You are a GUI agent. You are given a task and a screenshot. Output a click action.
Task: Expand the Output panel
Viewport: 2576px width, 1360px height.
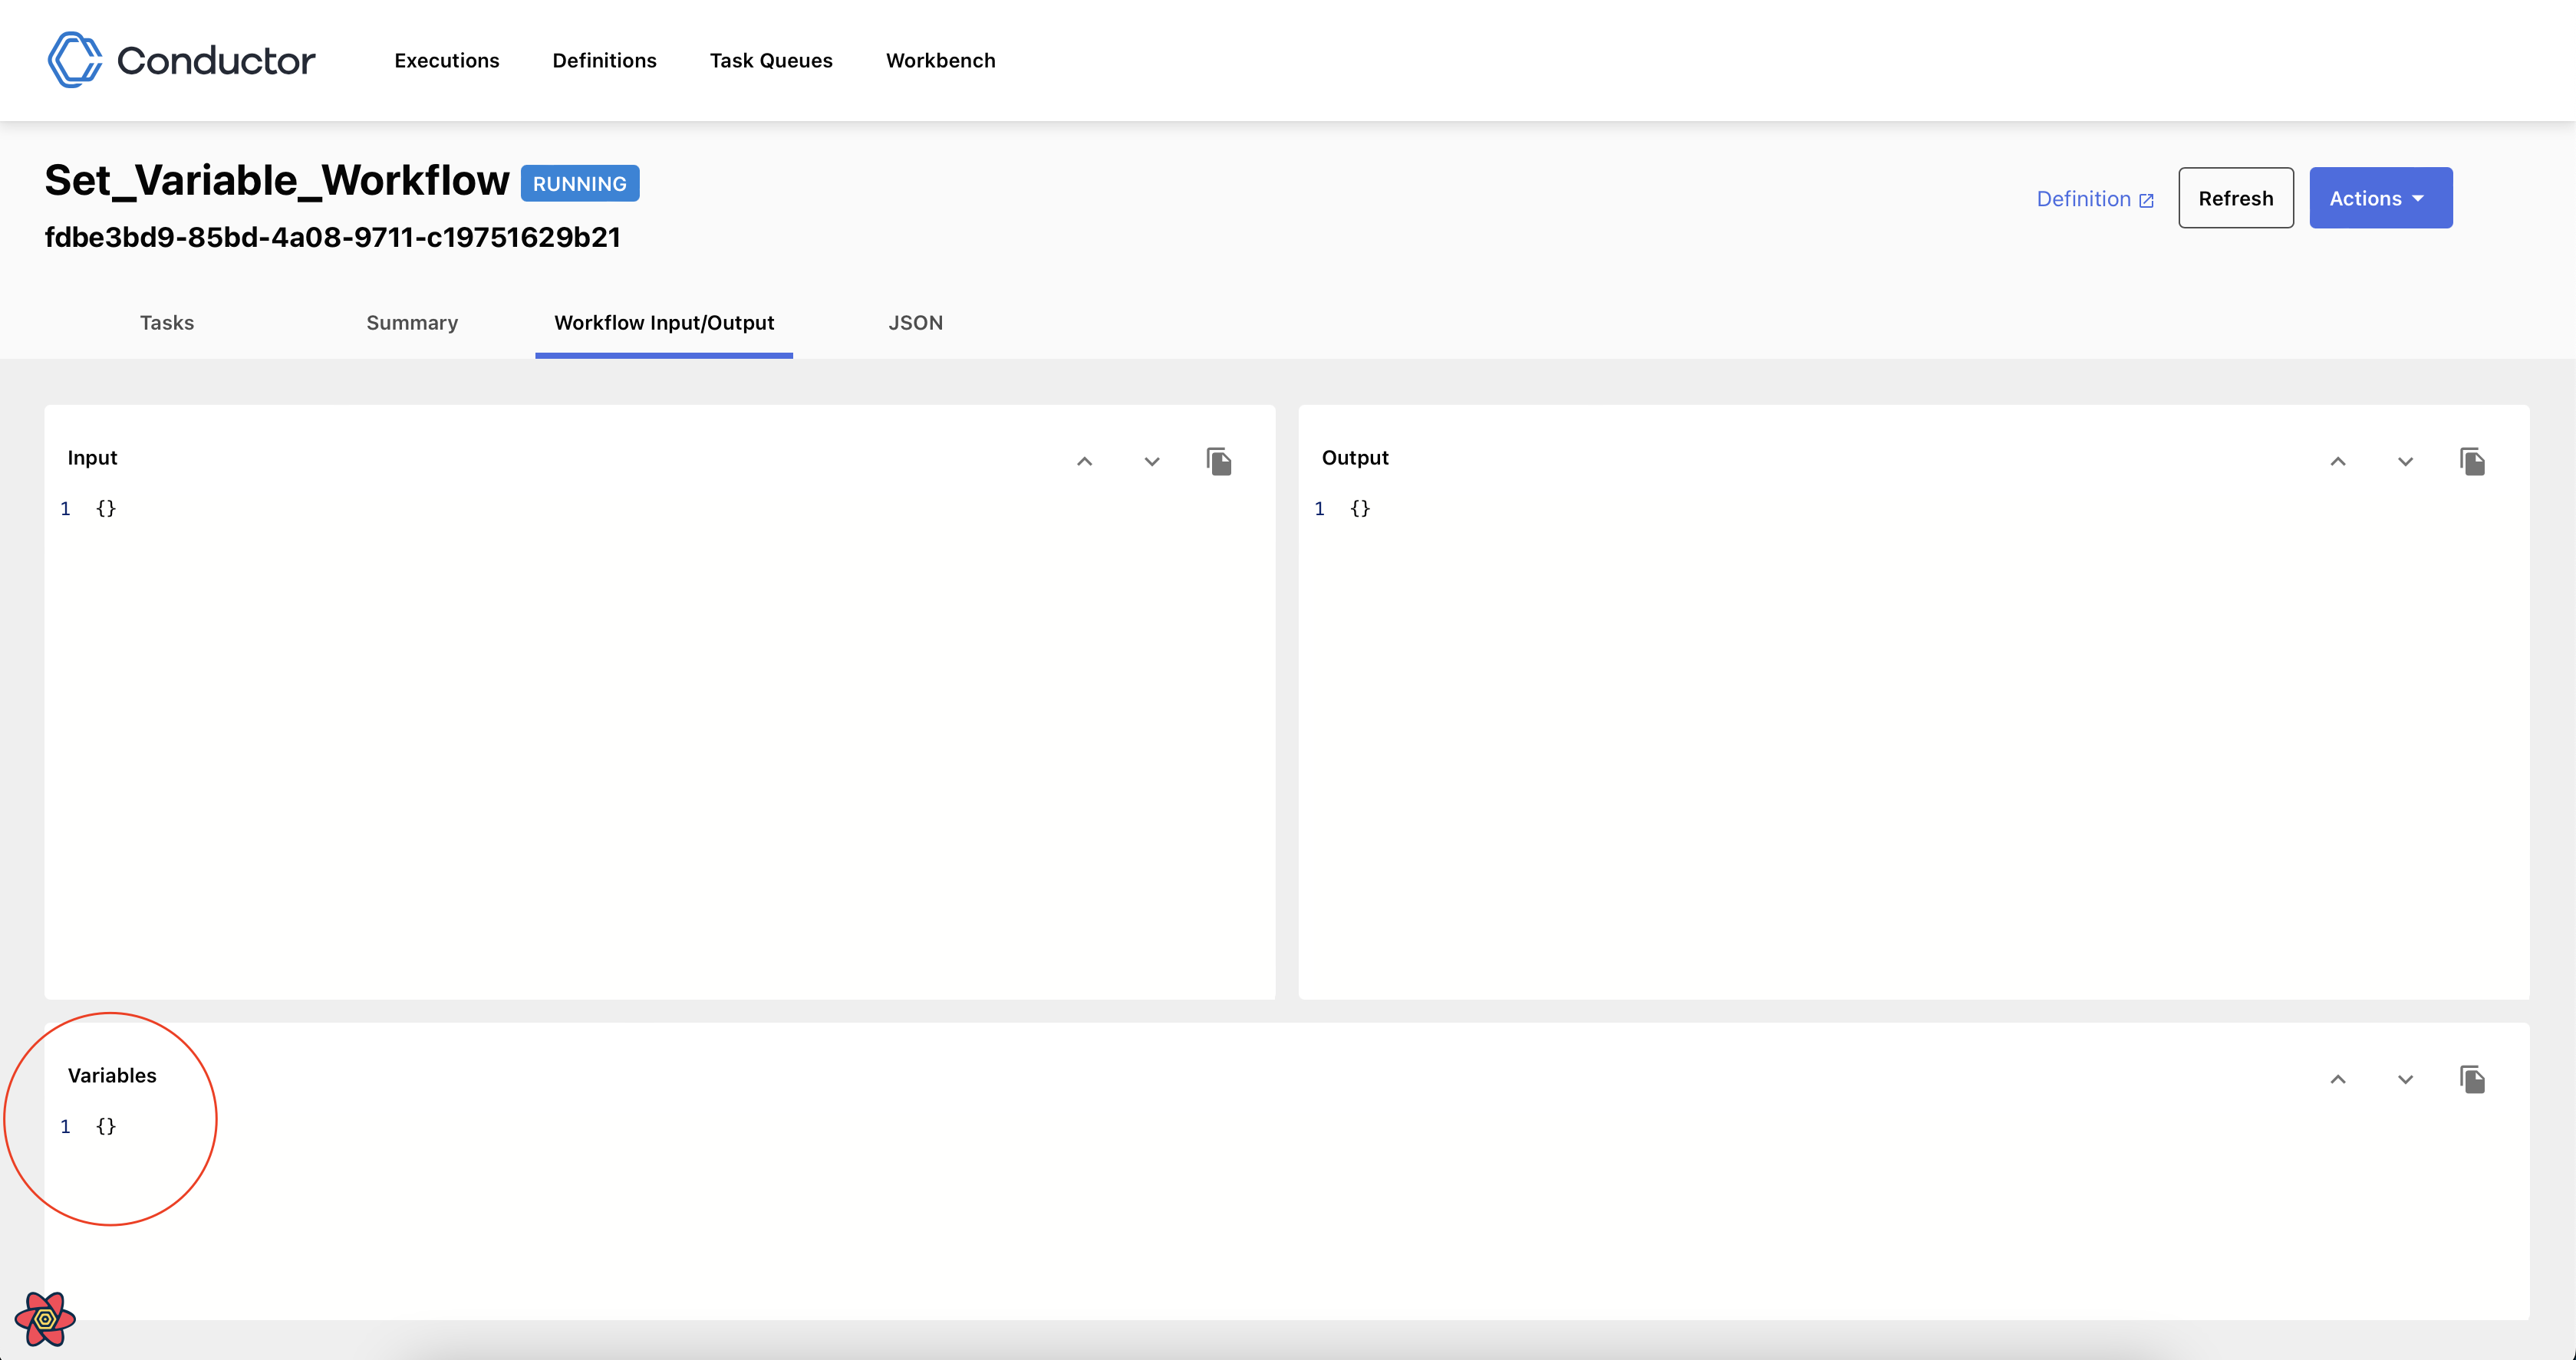2404,462
